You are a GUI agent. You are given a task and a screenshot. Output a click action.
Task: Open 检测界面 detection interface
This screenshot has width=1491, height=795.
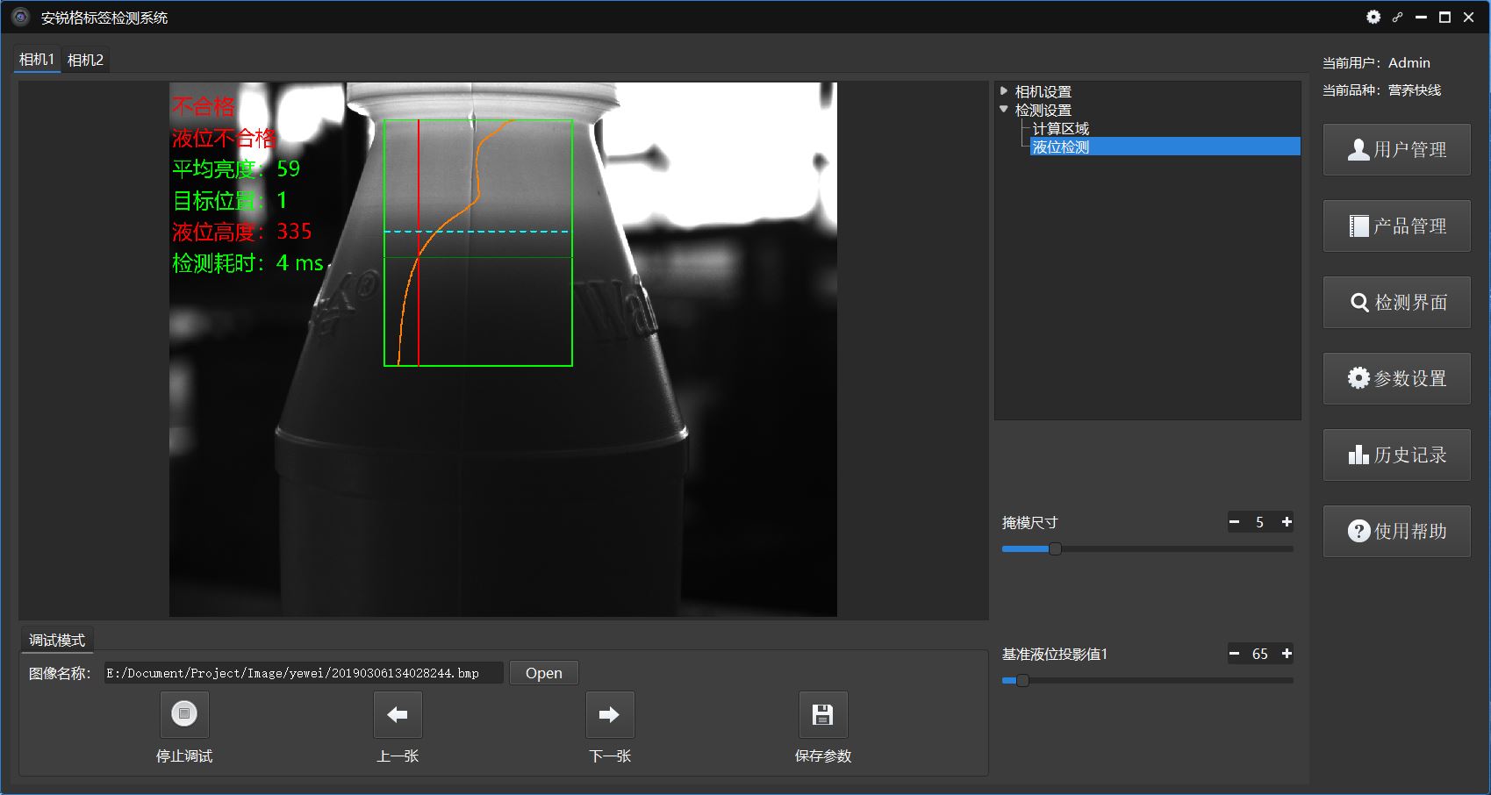tap(1396, 303)
